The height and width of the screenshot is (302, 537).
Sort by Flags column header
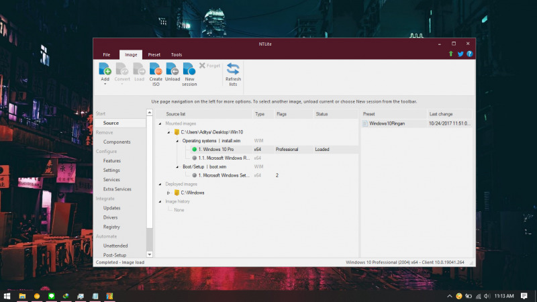click(293, 114)
